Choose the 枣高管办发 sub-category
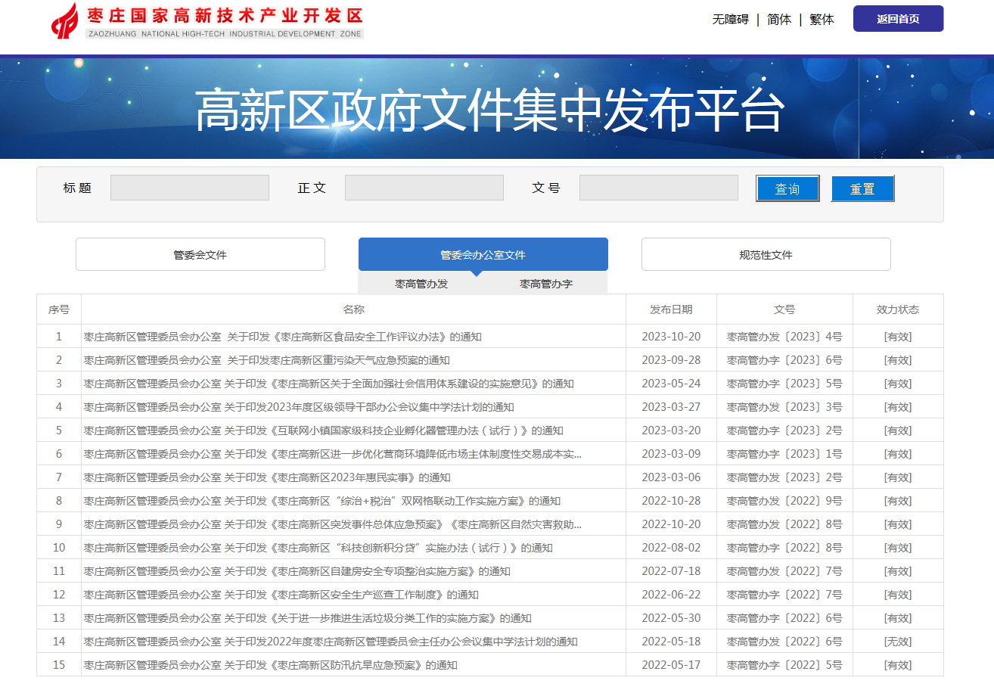The image size is (994, 690). click(421, 284)
